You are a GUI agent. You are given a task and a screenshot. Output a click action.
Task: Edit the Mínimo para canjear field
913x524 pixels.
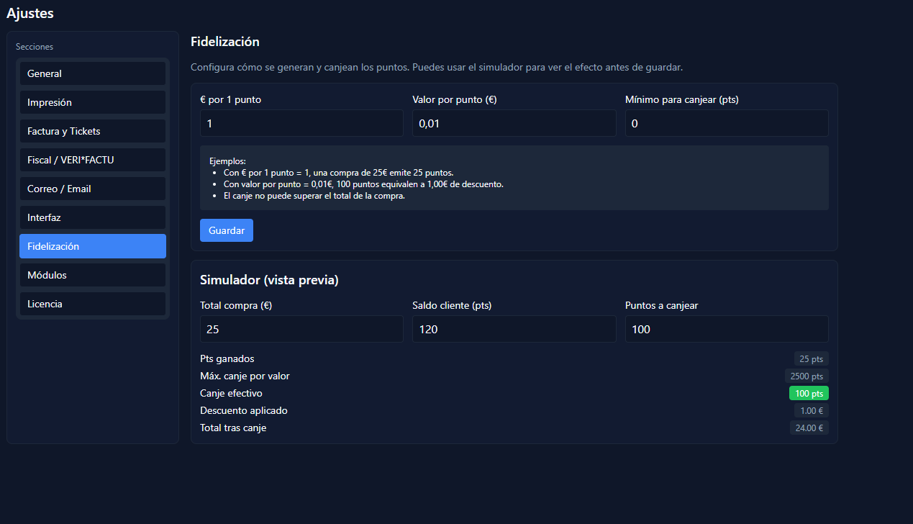click(726, 123)
